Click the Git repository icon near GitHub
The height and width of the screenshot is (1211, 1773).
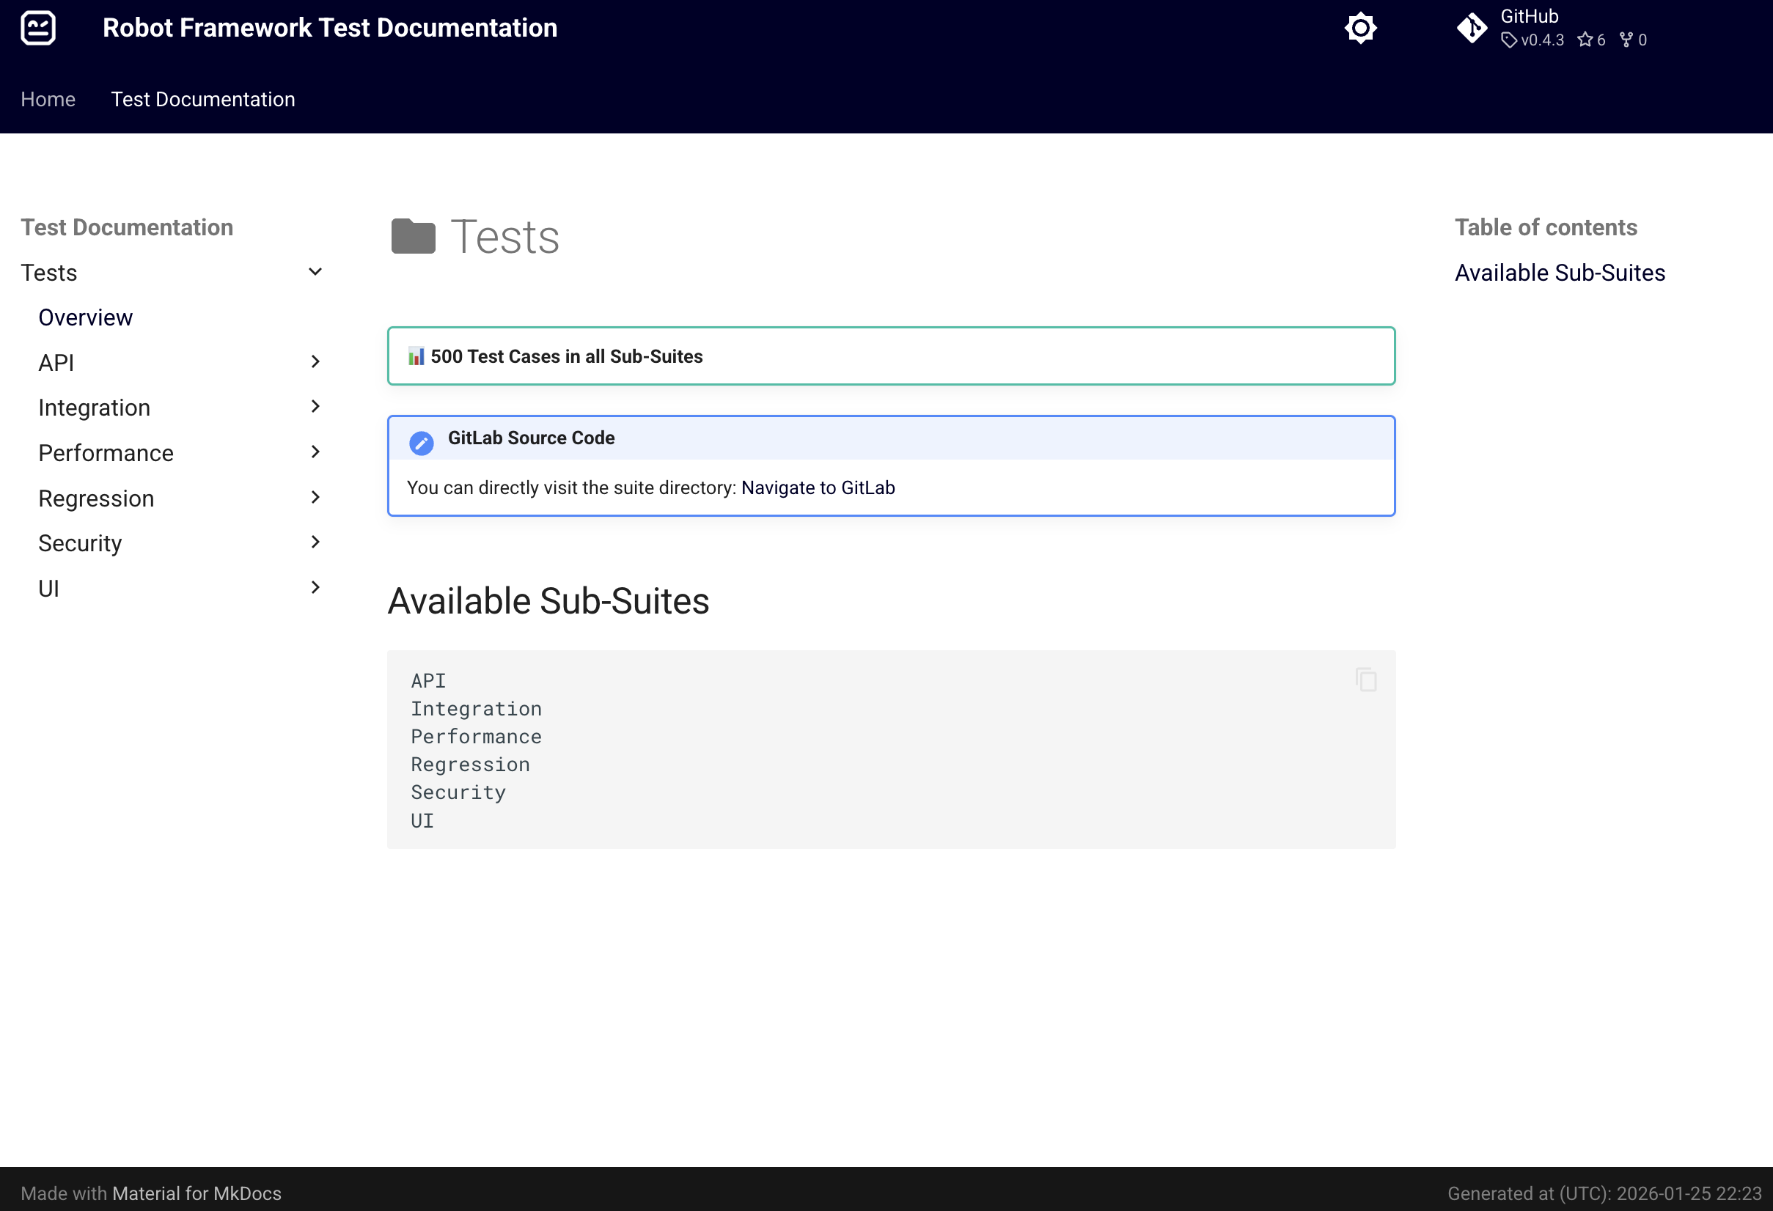[x=1472, y=27]
